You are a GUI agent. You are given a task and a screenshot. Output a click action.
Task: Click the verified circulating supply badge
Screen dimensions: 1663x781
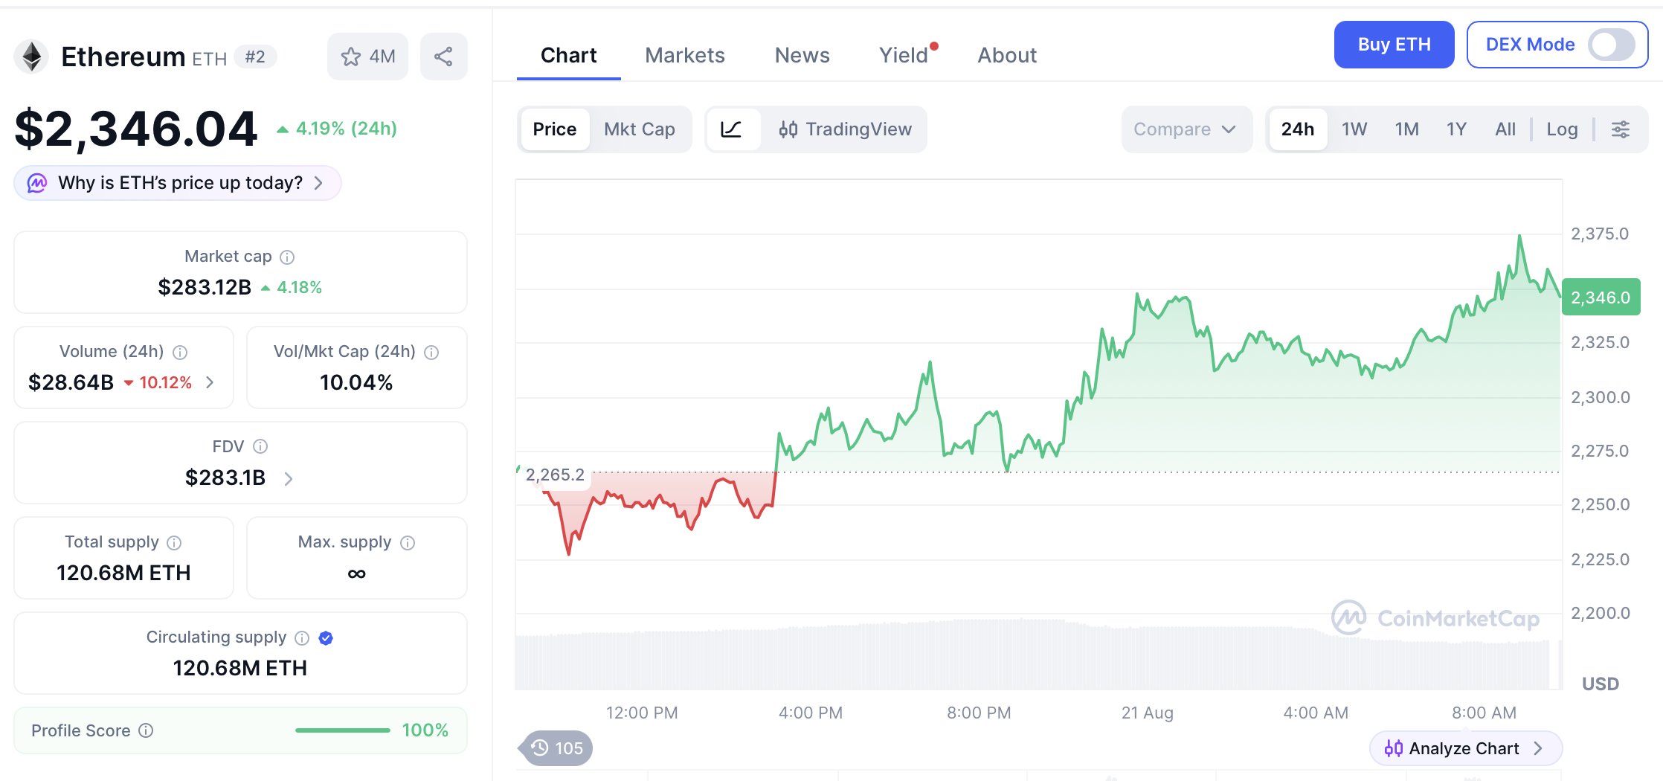(326, 638)
